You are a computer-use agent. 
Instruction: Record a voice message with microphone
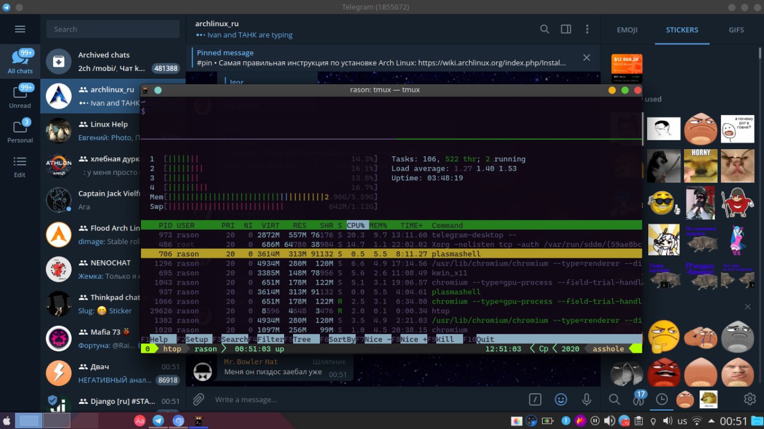[587, 399]
